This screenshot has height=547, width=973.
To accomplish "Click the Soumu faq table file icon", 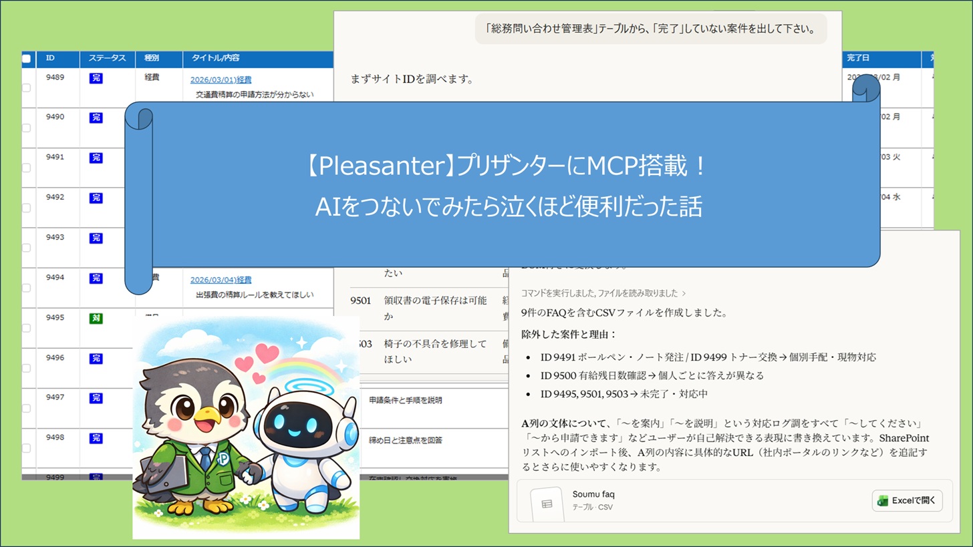I will coord(547,504).
